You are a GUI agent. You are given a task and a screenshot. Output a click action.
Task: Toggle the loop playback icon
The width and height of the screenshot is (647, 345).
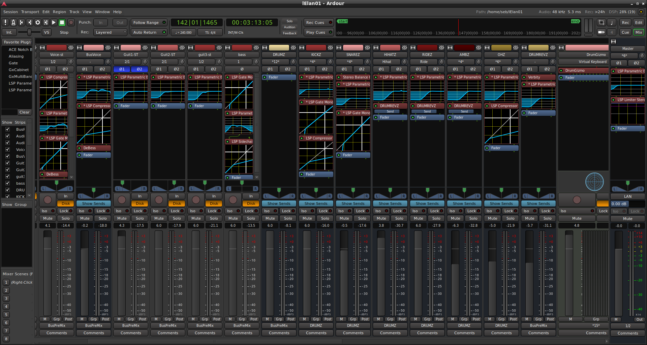38,23
